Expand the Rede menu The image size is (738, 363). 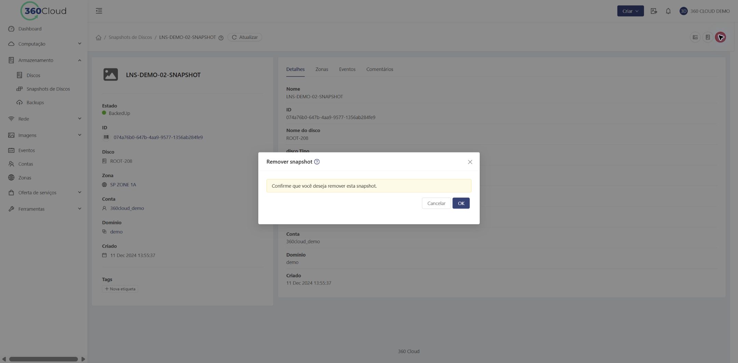44,119
